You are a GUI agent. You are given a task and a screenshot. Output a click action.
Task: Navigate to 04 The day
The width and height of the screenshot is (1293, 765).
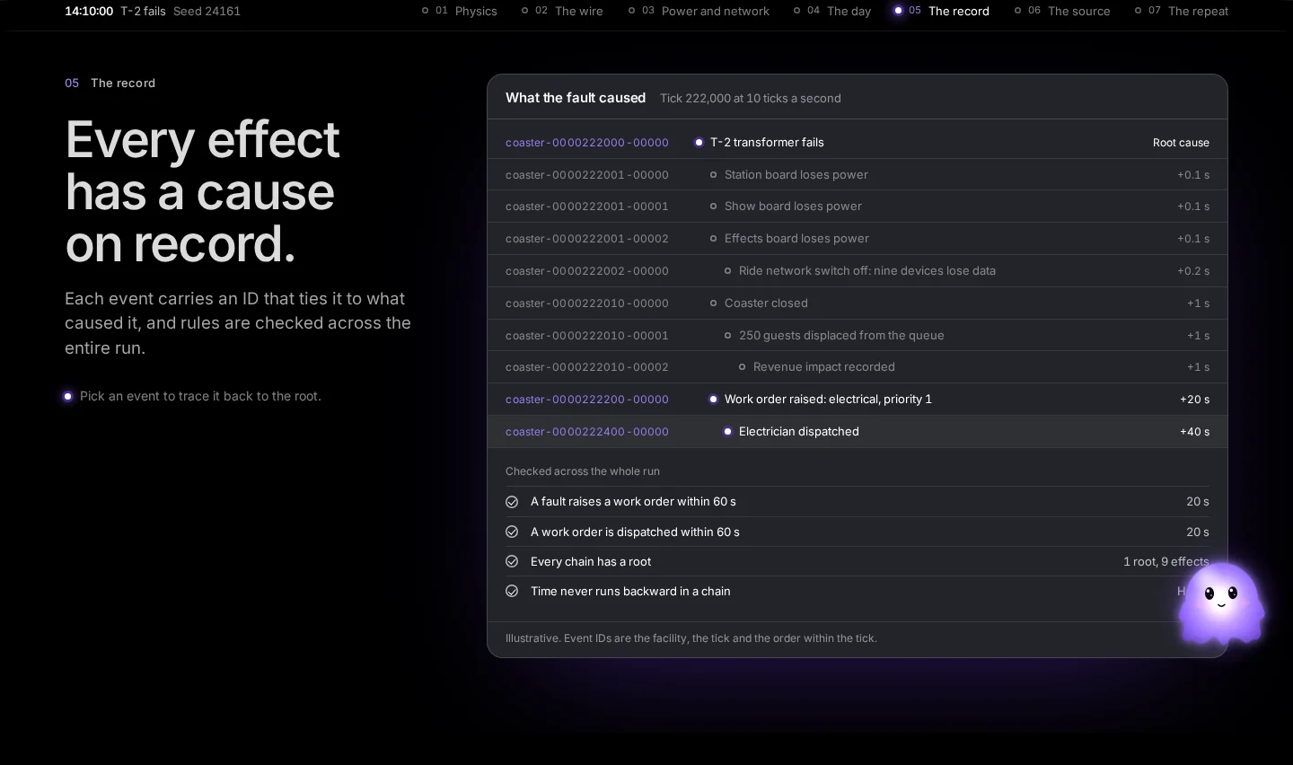click(x=832, y=11)
